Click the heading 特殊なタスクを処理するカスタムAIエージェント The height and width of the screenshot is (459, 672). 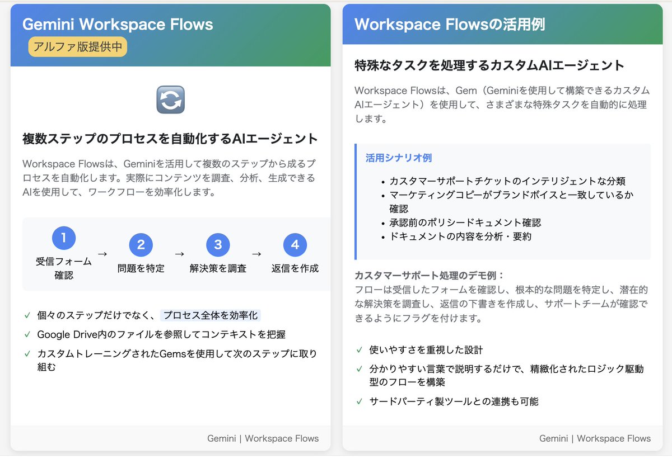pyautogui.click(x=489, y=65)
